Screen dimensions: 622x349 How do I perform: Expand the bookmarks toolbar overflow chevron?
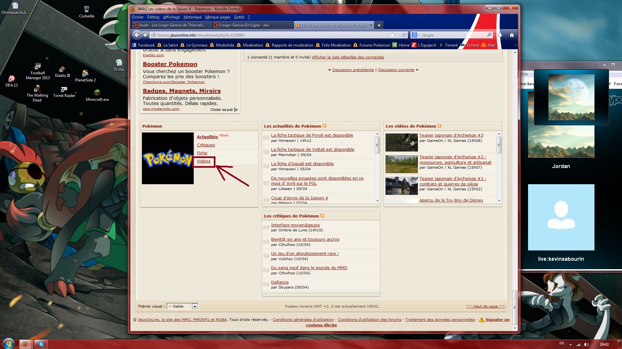click(515, 45)
